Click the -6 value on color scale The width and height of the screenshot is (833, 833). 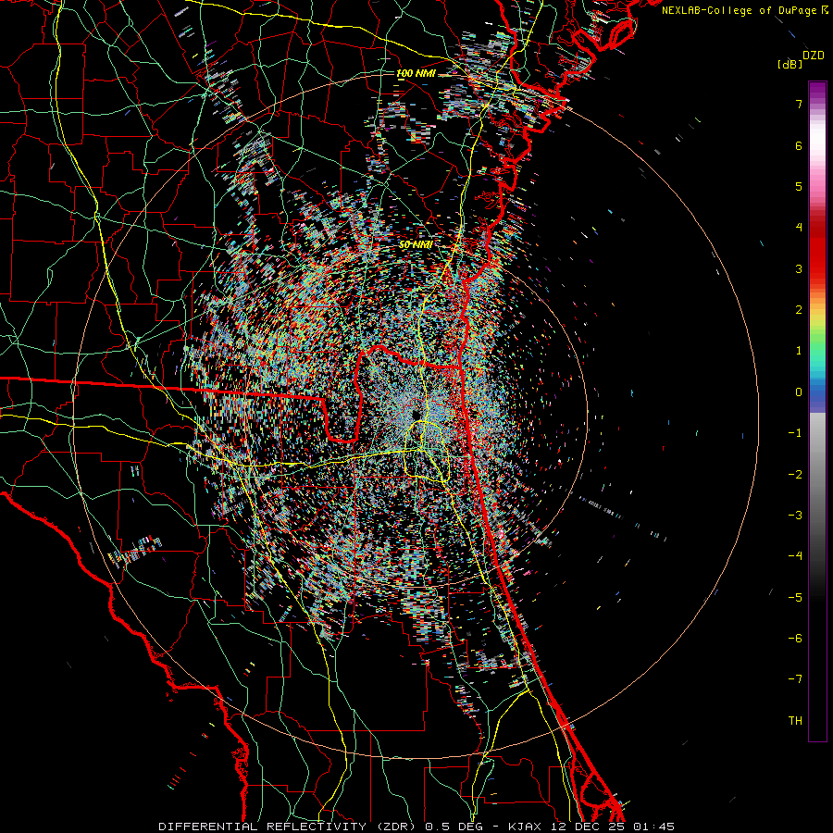click(795, 639)
